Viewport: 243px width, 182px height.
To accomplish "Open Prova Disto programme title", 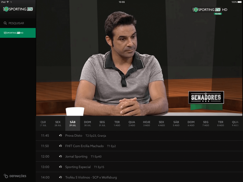I will point(74,135).
